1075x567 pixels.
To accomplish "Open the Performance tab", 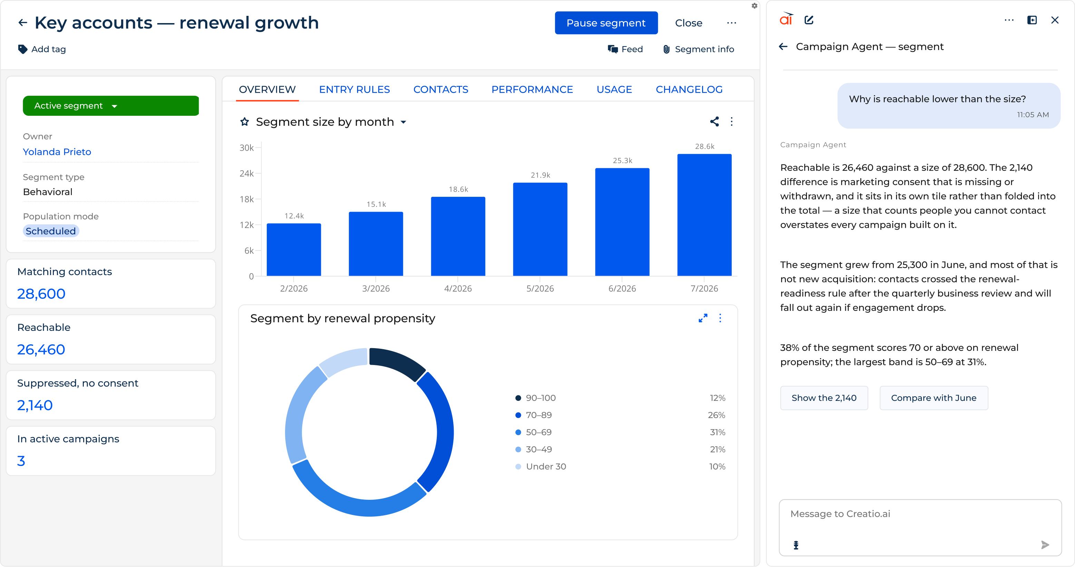I will 532,89.
